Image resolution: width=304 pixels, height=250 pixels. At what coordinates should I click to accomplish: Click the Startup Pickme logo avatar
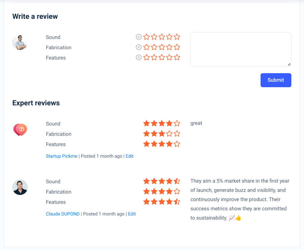[x=20, y=130]
